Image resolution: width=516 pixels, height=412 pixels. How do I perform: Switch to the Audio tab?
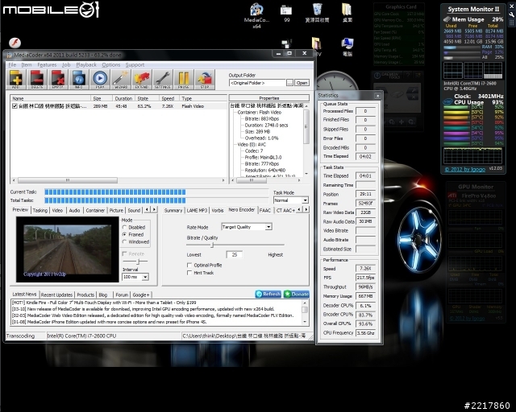click(x=74, y=210)
